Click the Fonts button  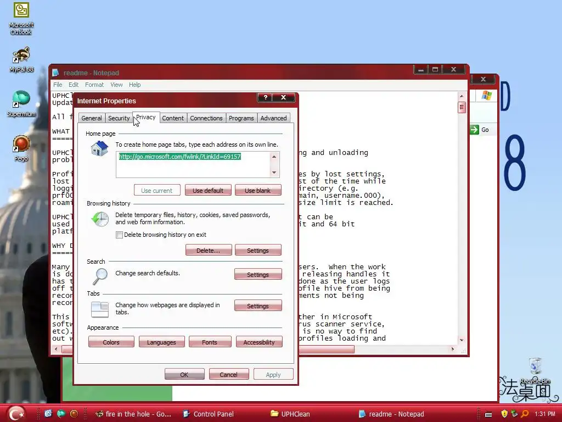pos(209,342)
